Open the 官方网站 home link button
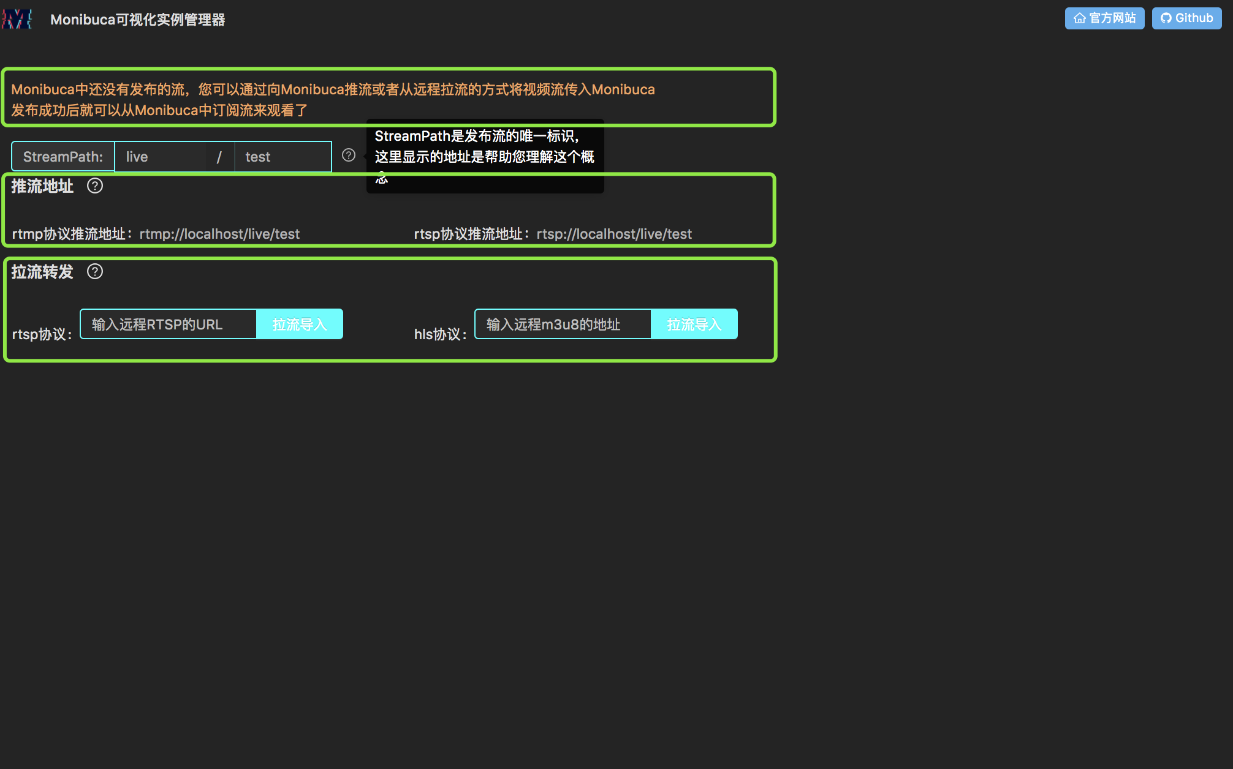1233x769 pixels. click(x=1104, y=18)
